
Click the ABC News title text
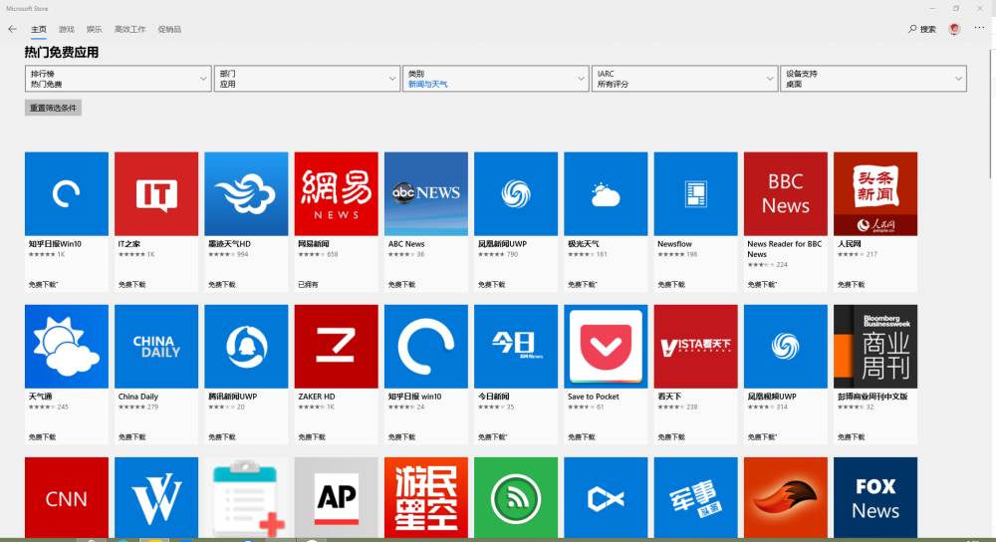(406, 244)
